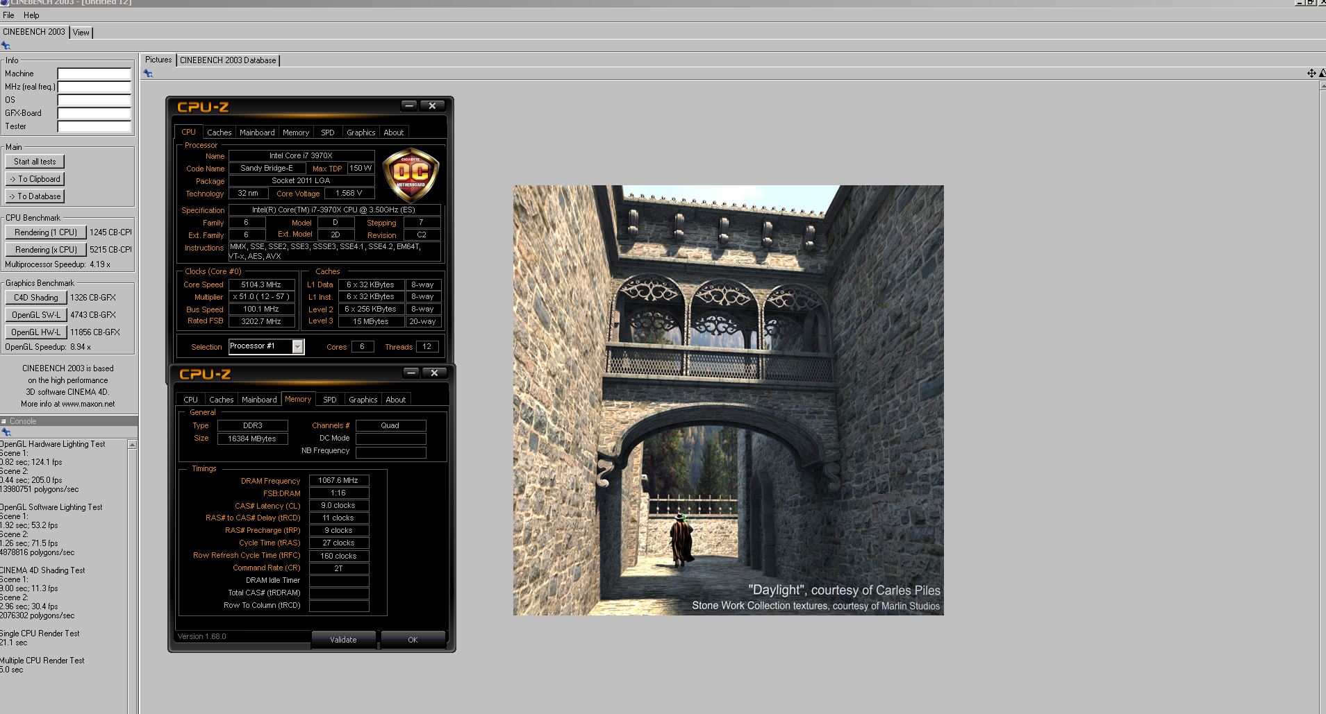Click the Machine input field

click(94, 74)
